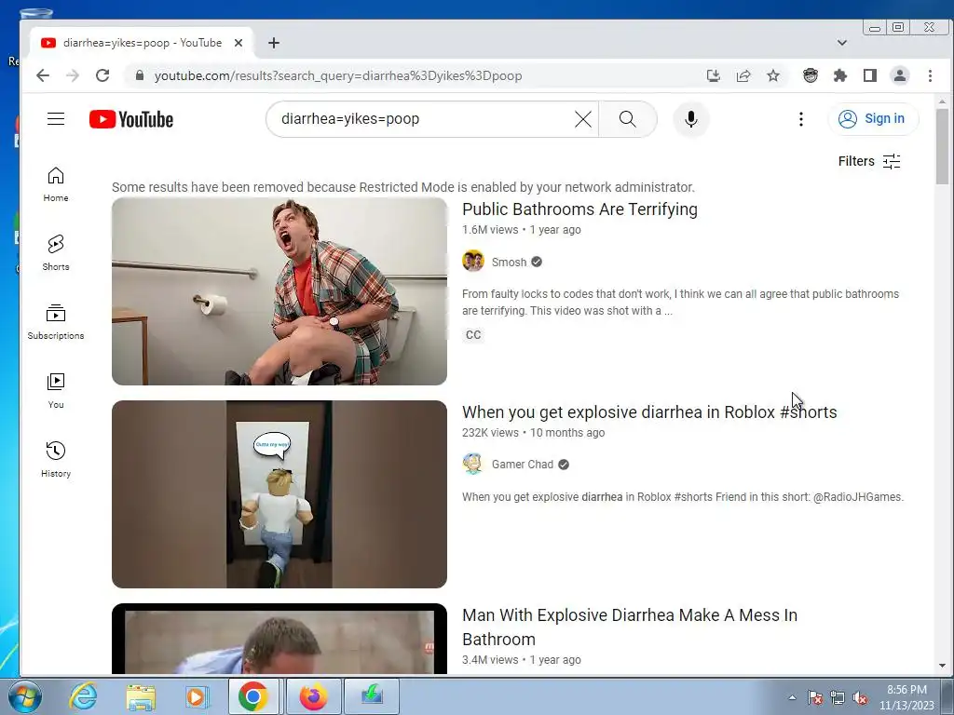Bookmark this page with the star icon

pos(772,75)
